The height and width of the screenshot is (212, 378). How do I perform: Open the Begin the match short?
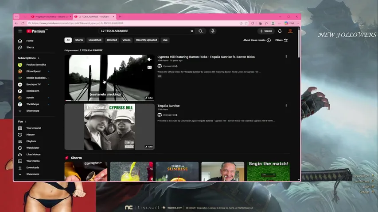pyautogui.click(x=268, y=171)
